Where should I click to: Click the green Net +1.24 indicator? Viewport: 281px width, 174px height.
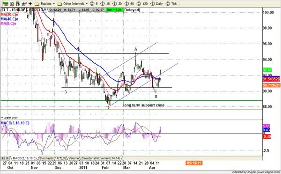(x=115, y=10)
